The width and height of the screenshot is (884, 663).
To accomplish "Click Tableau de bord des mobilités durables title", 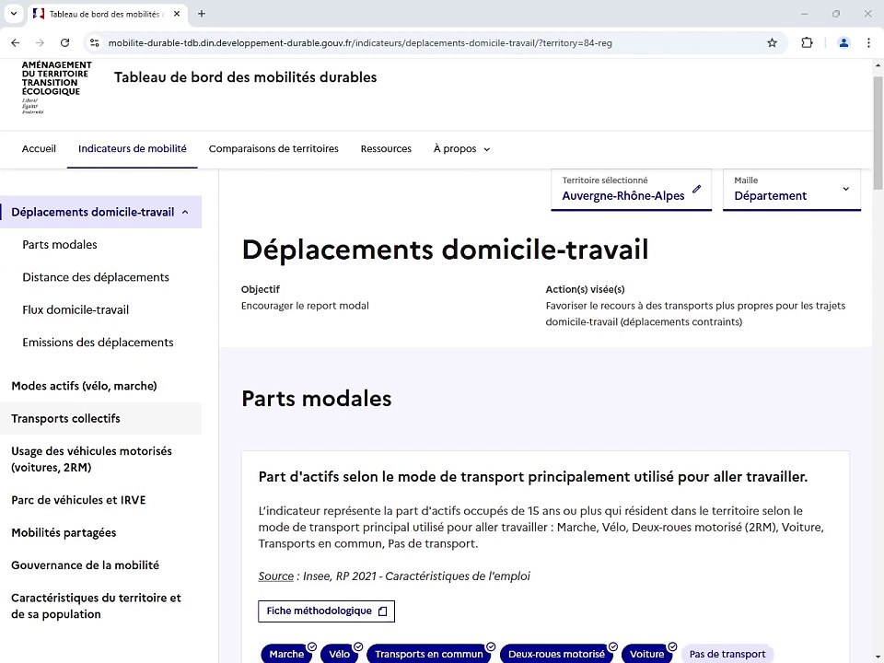I will point(245,77).
